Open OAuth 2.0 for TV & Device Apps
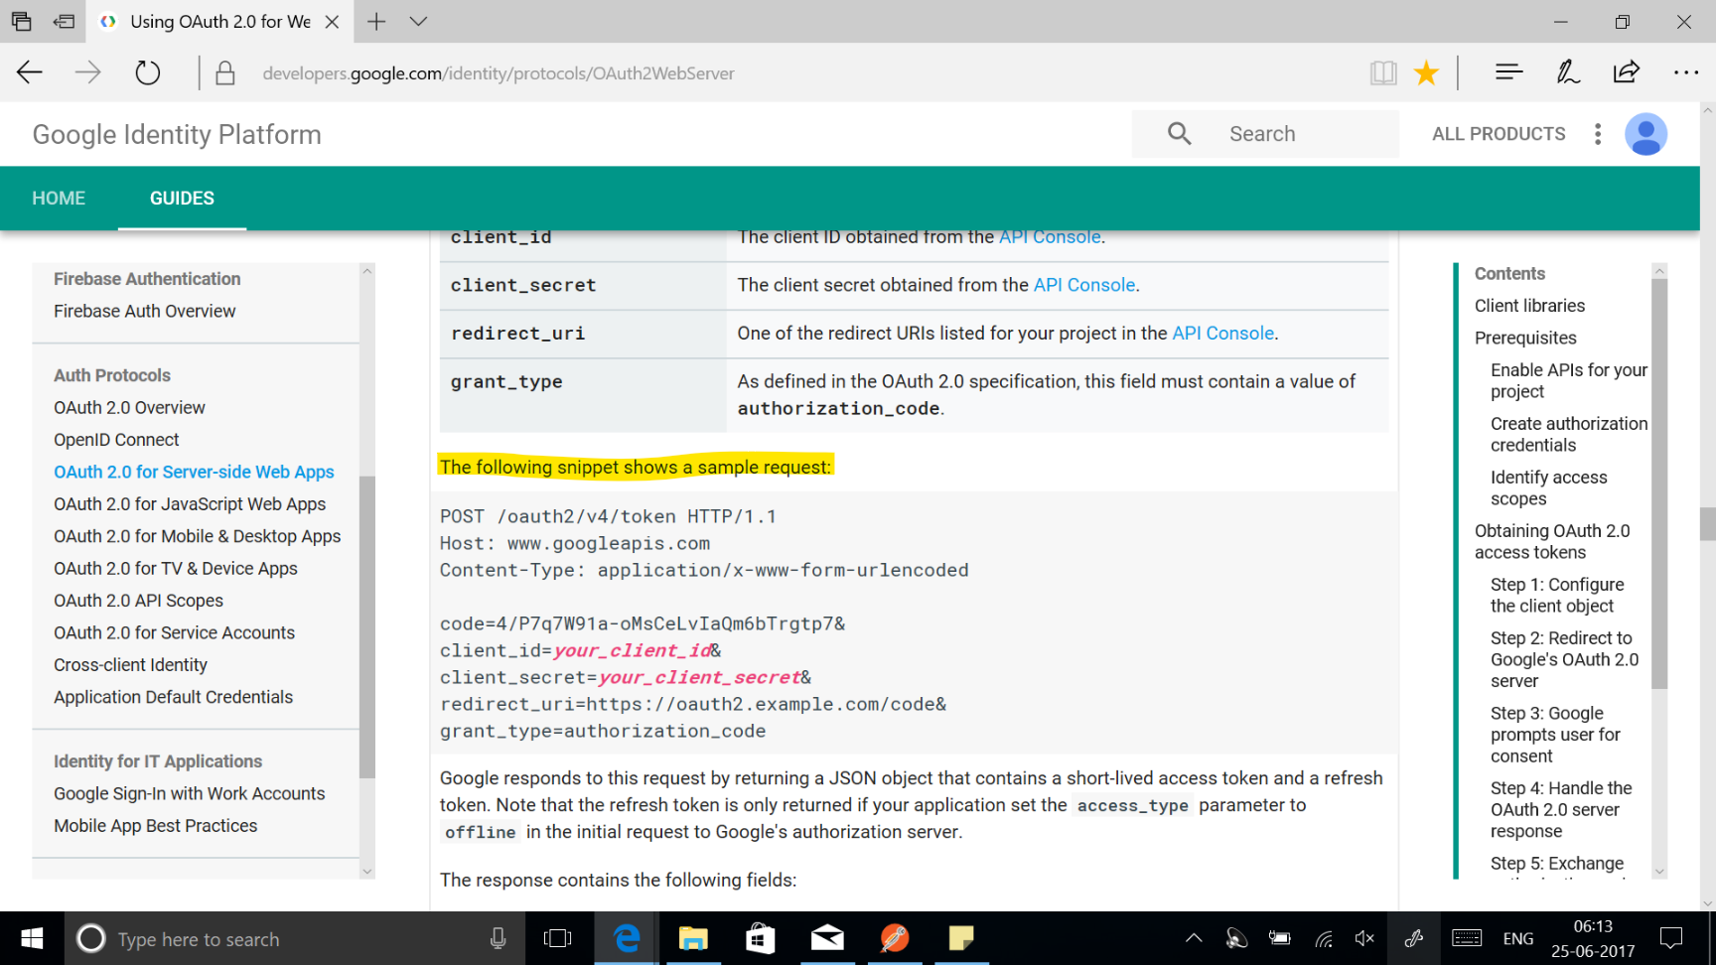The height and width of the screenshot is (965, 1716). pos(176,568)
